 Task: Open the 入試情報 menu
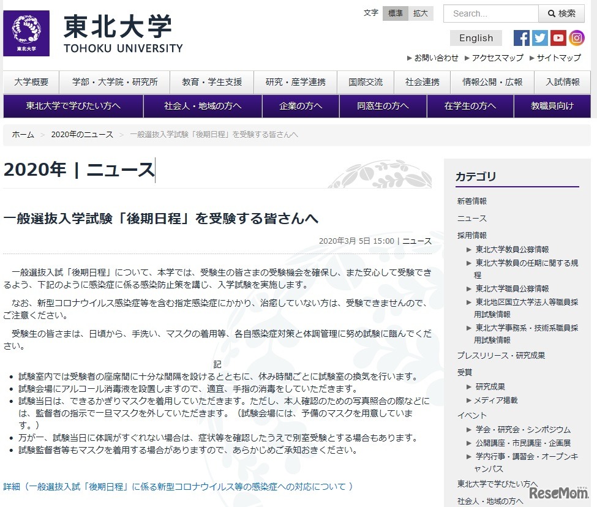click(x=563, y=82)
